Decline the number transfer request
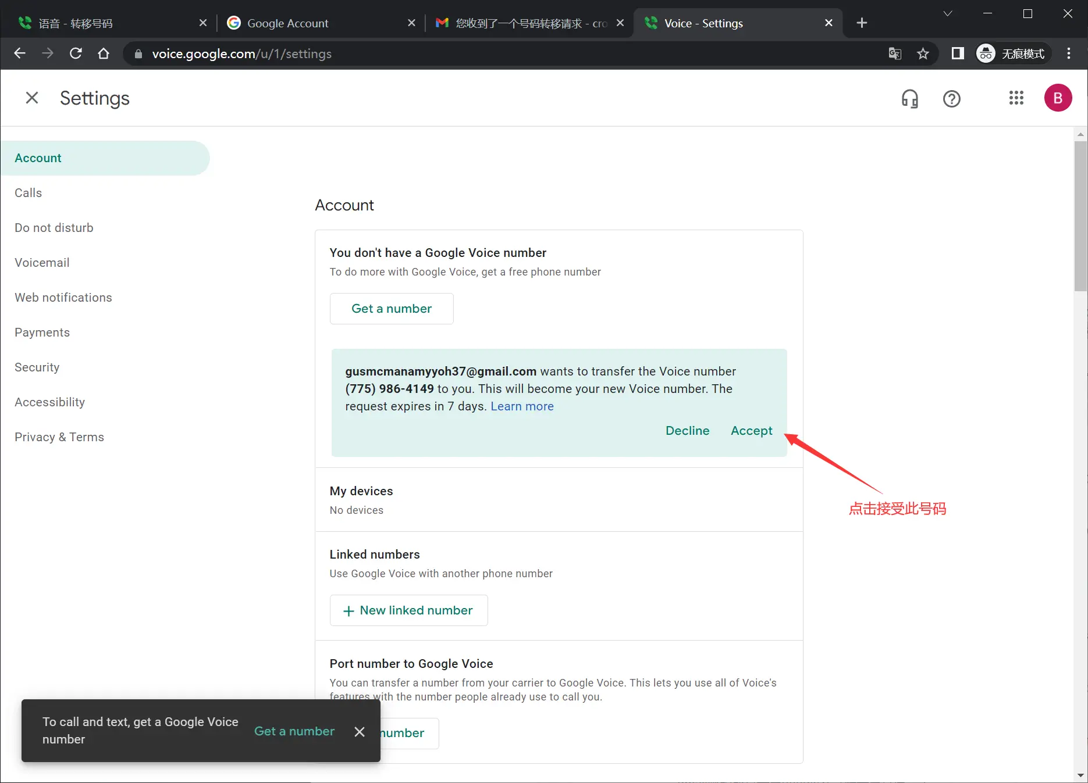The height and width of the screenshot is (783, 1088). (x=687, y=430)
